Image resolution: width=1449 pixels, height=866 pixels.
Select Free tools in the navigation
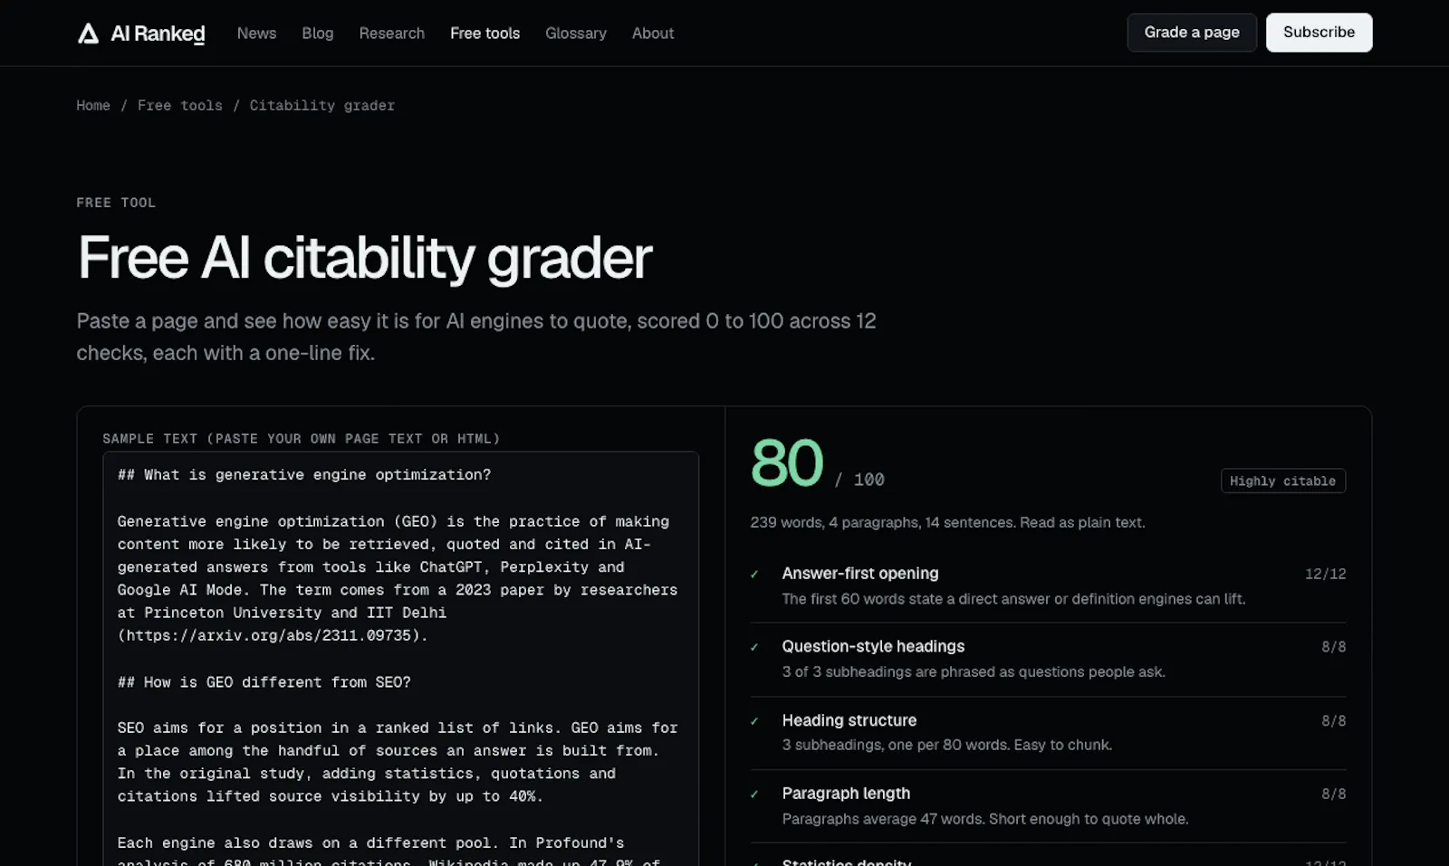tap(485, 33)
